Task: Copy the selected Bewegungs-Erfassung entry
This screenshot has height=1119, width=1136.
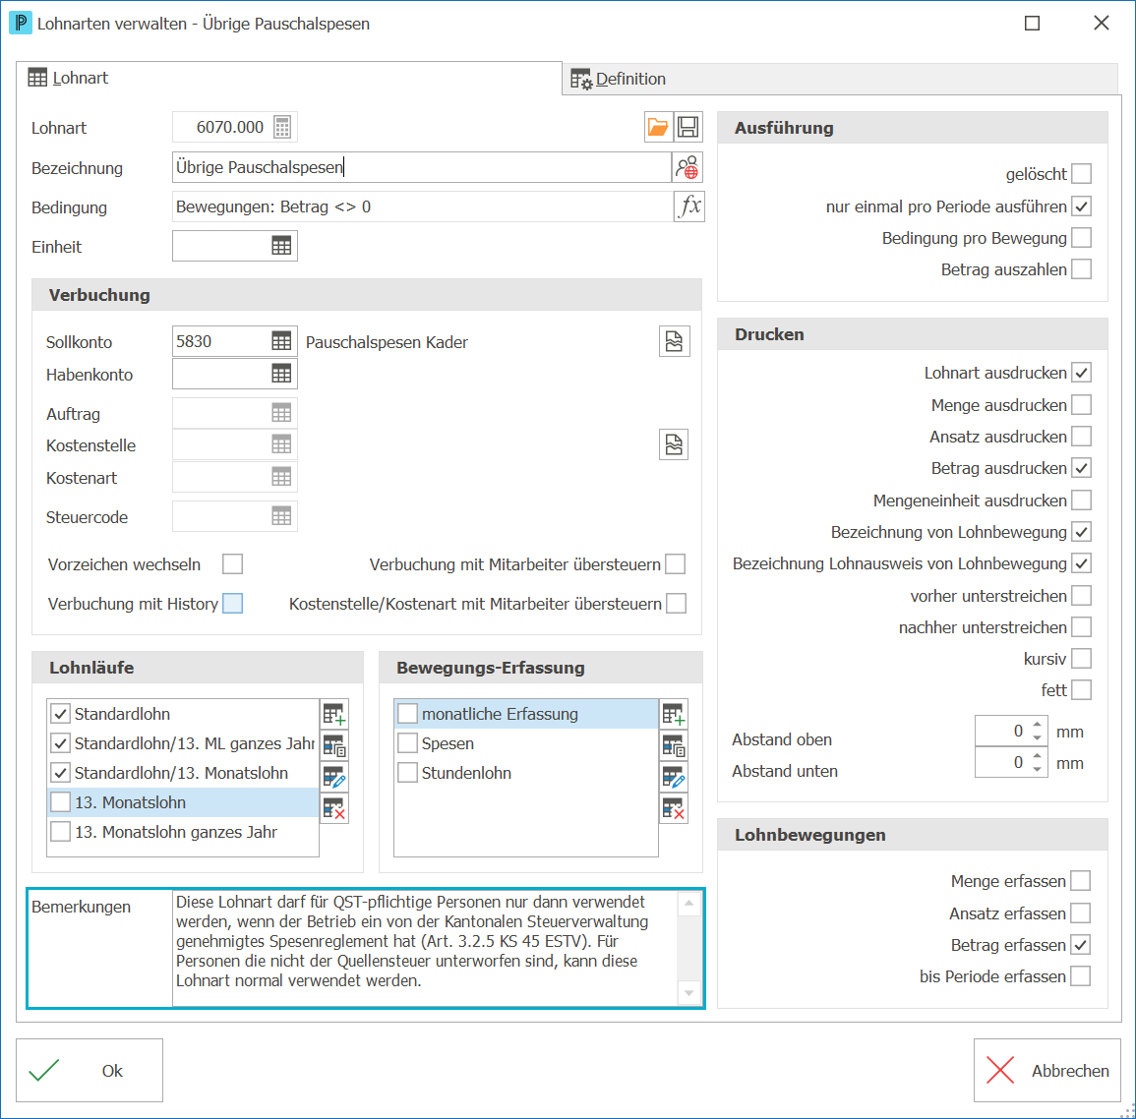Action: pyautogui.click(x=673, y=745)
